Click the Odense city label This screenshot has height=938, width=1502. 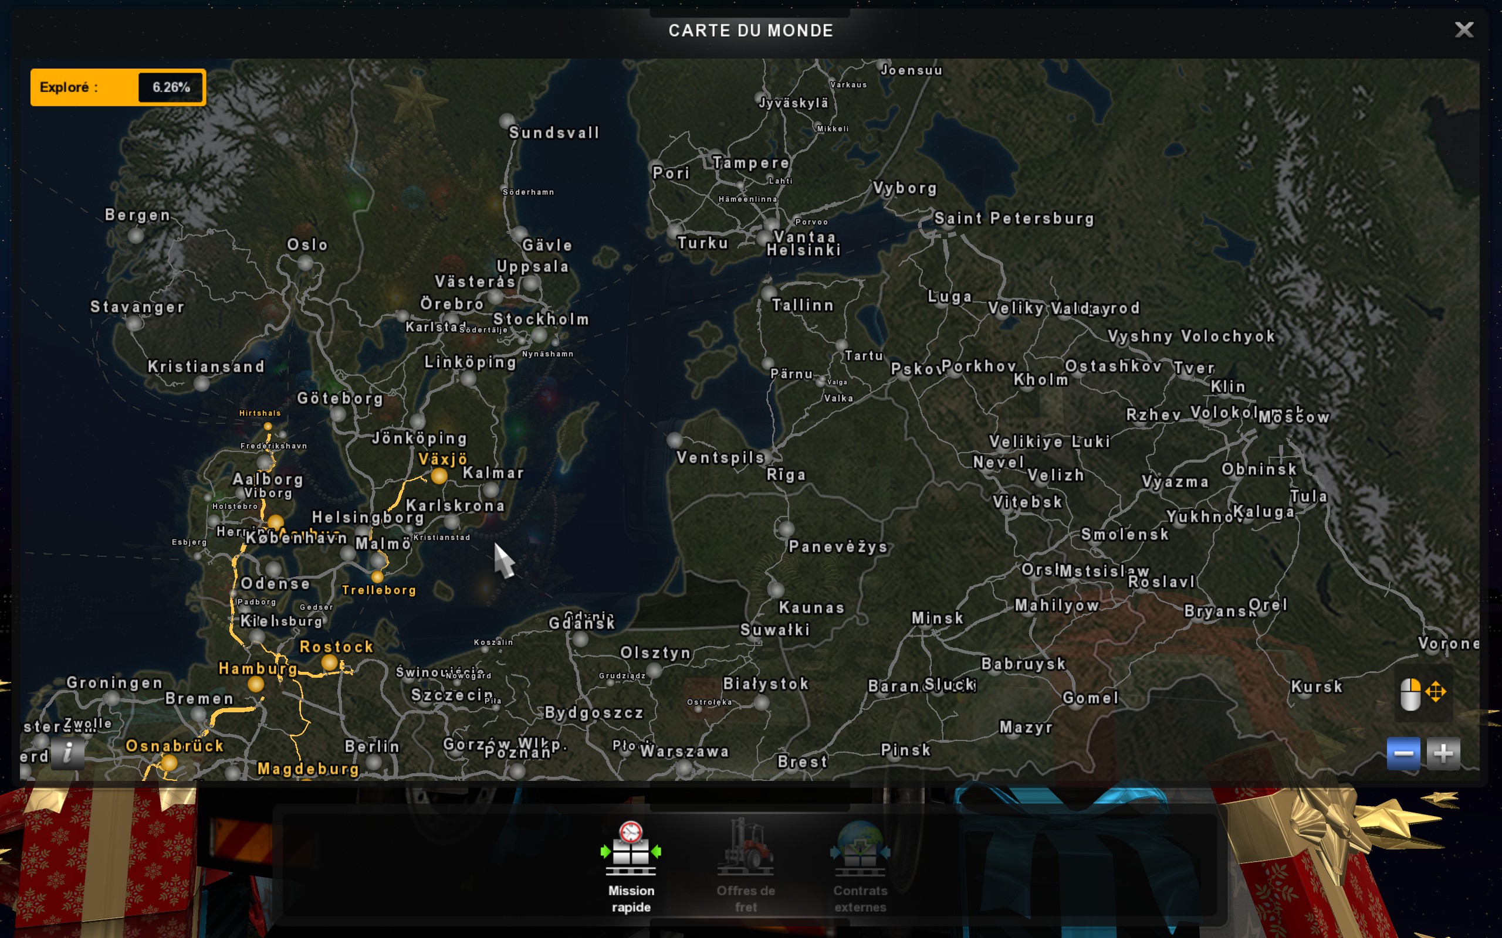[275, 584]
